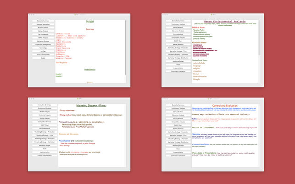The width and height of the screenshot is (295, 184).
Task: Open Implementation in Control and Evaluation window
Action: click(x=178, y=152)
